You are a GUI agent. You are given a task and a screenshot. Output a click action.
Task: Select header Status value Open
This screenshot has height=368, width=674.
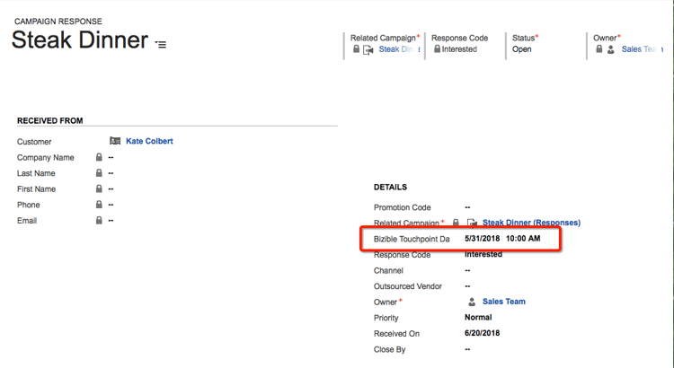tap(522, 49)
